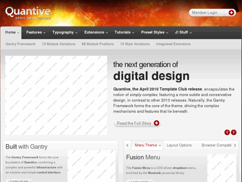
Task: Go to previous slide with red left arrow
Action: point(227,132)
